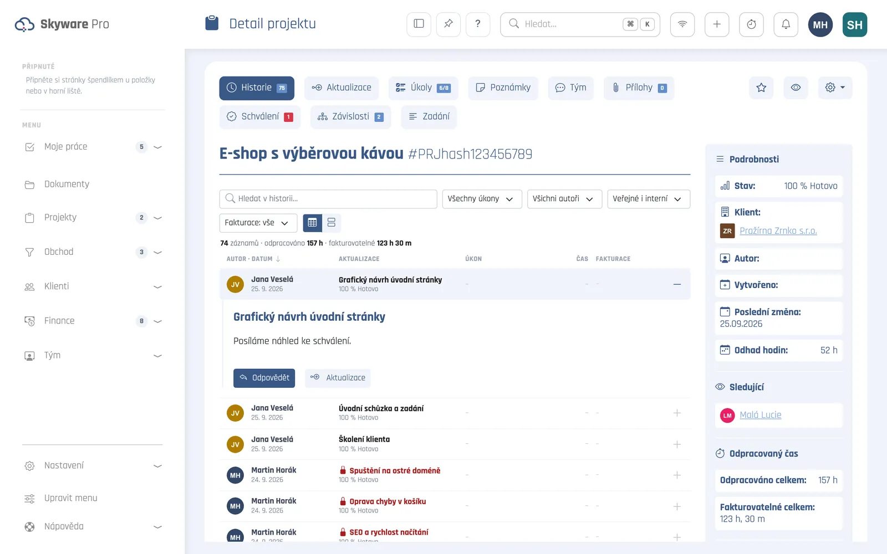Toggle the eye watch project button
887x554 pixels.
[x=796, y=88]
